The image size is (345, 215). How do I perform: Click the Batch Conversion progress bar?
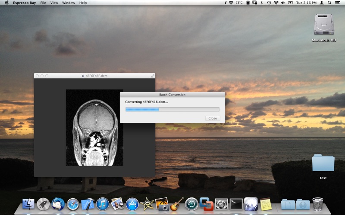click(x=172, y=110)
